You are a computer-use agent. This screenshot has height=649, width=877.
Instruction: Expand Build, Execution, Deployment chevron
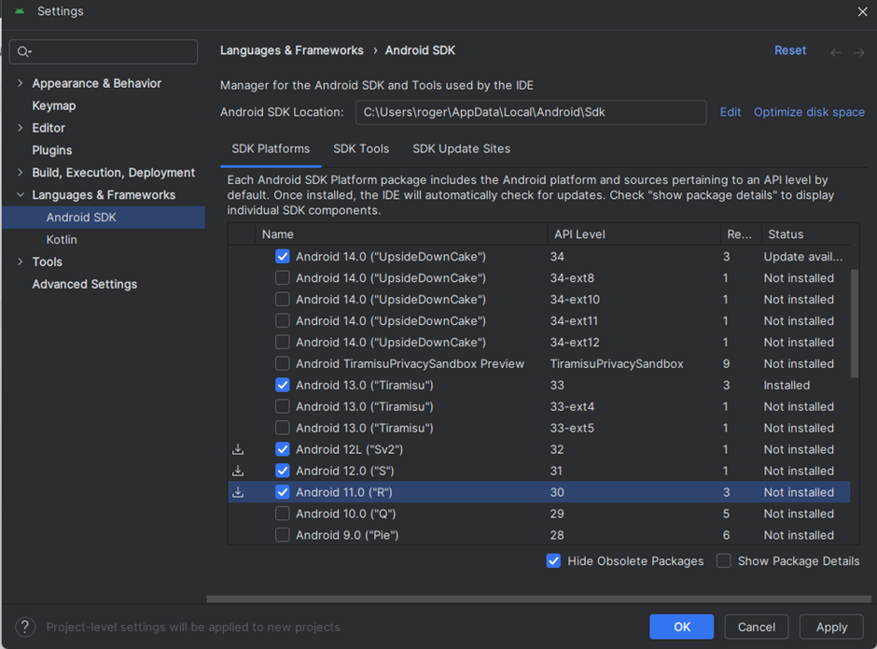tap(21, 173)
